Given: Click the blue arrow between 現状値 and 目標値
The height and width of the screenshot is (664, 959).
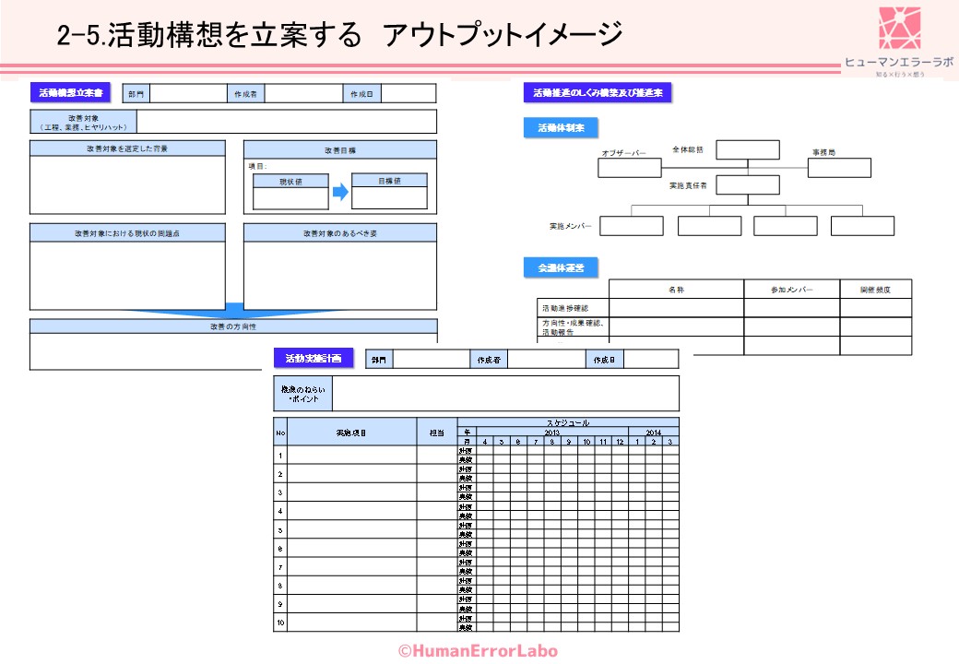Looking at the screenshot, I should (x=340, y=193).
